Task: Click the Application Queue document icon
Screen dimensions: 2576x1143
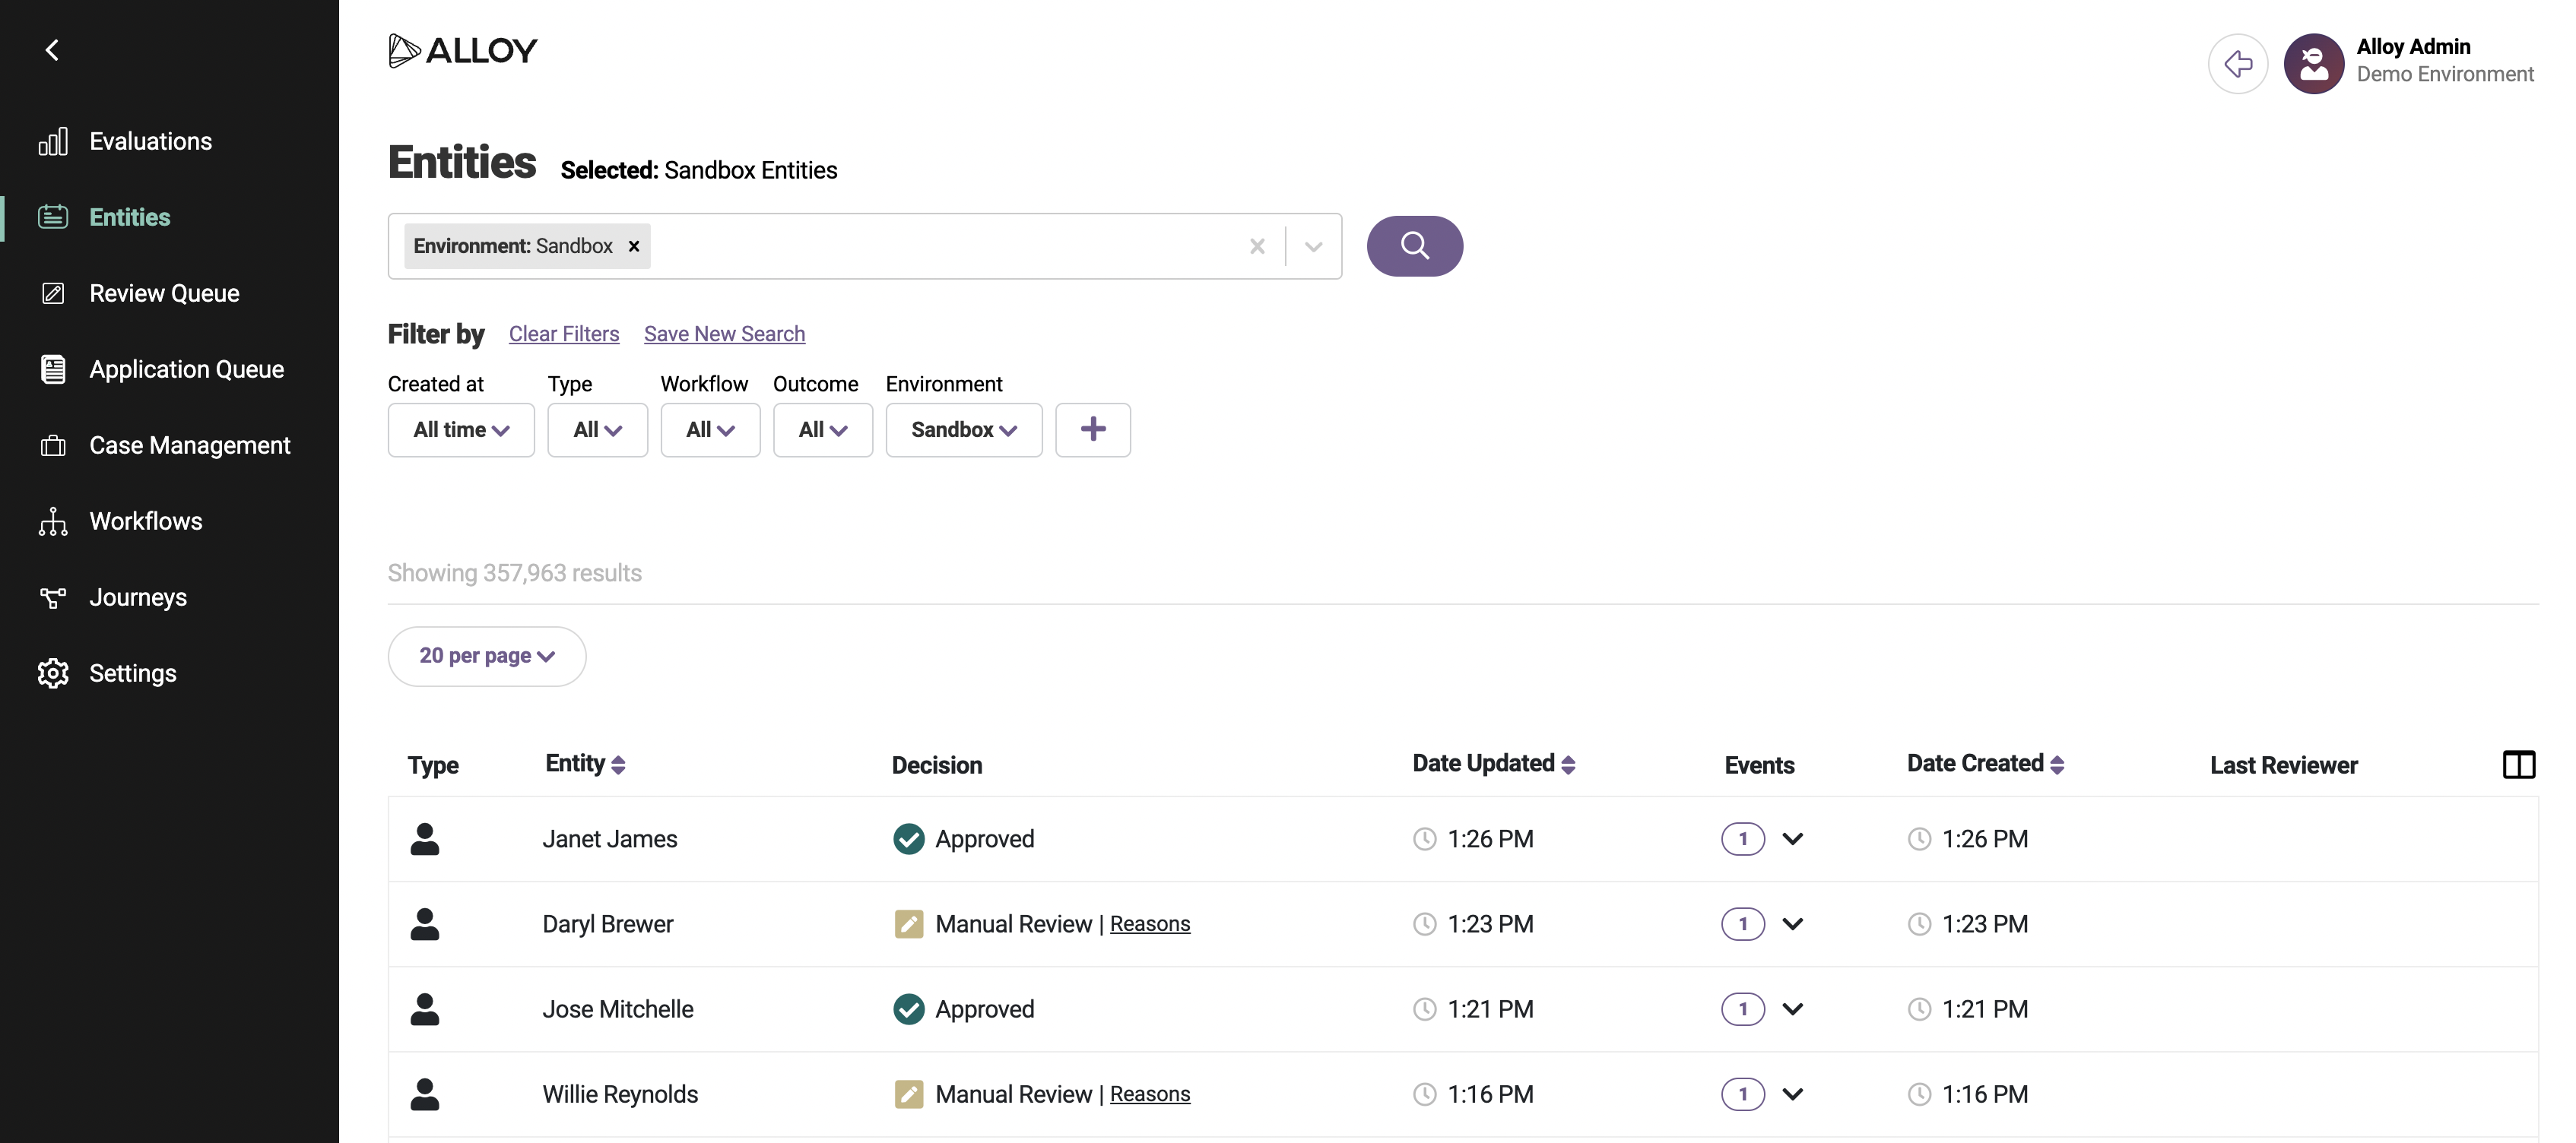Action: tap(53, 369)
